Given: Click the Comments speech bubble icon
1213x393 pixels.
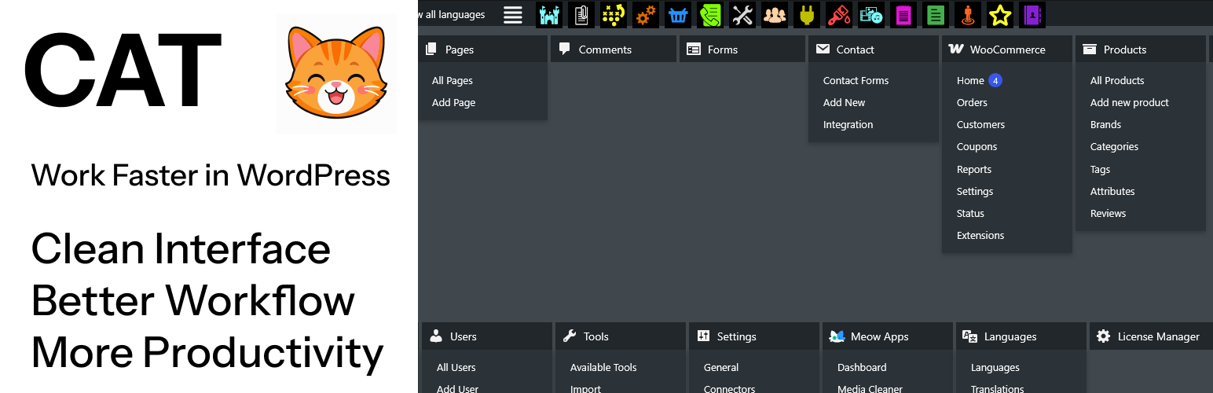Looking at the screenshot, I should point(564,49).
